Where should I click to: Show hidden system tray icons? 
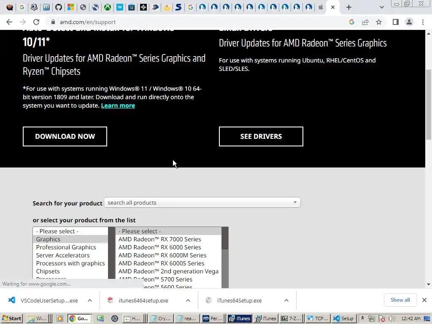(362, 318)
